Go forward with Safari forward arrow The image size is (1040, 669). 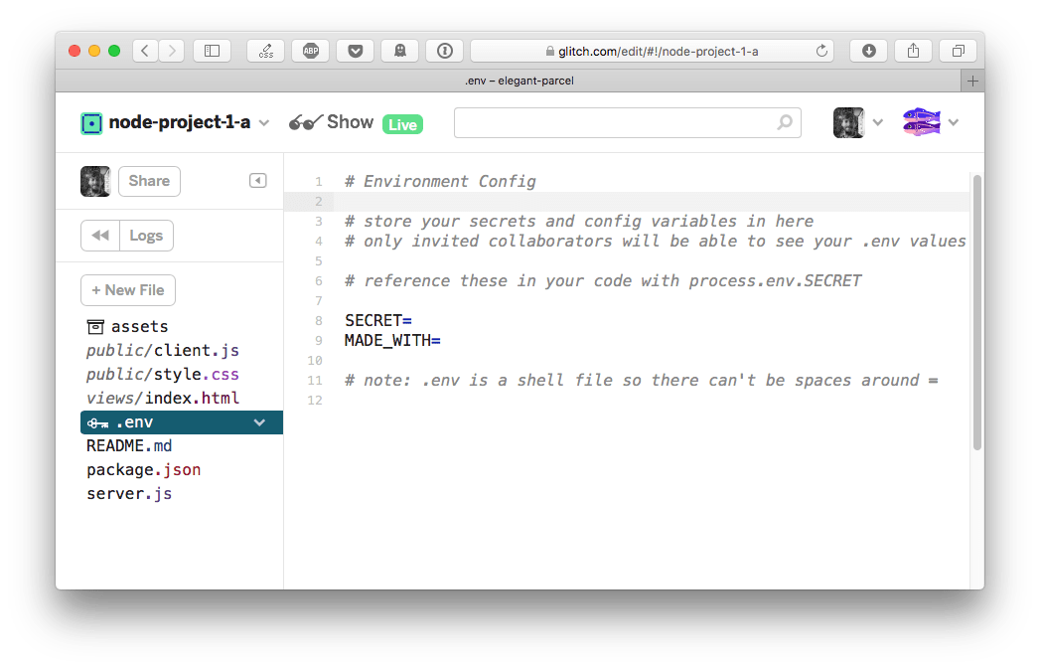(171, 51)
